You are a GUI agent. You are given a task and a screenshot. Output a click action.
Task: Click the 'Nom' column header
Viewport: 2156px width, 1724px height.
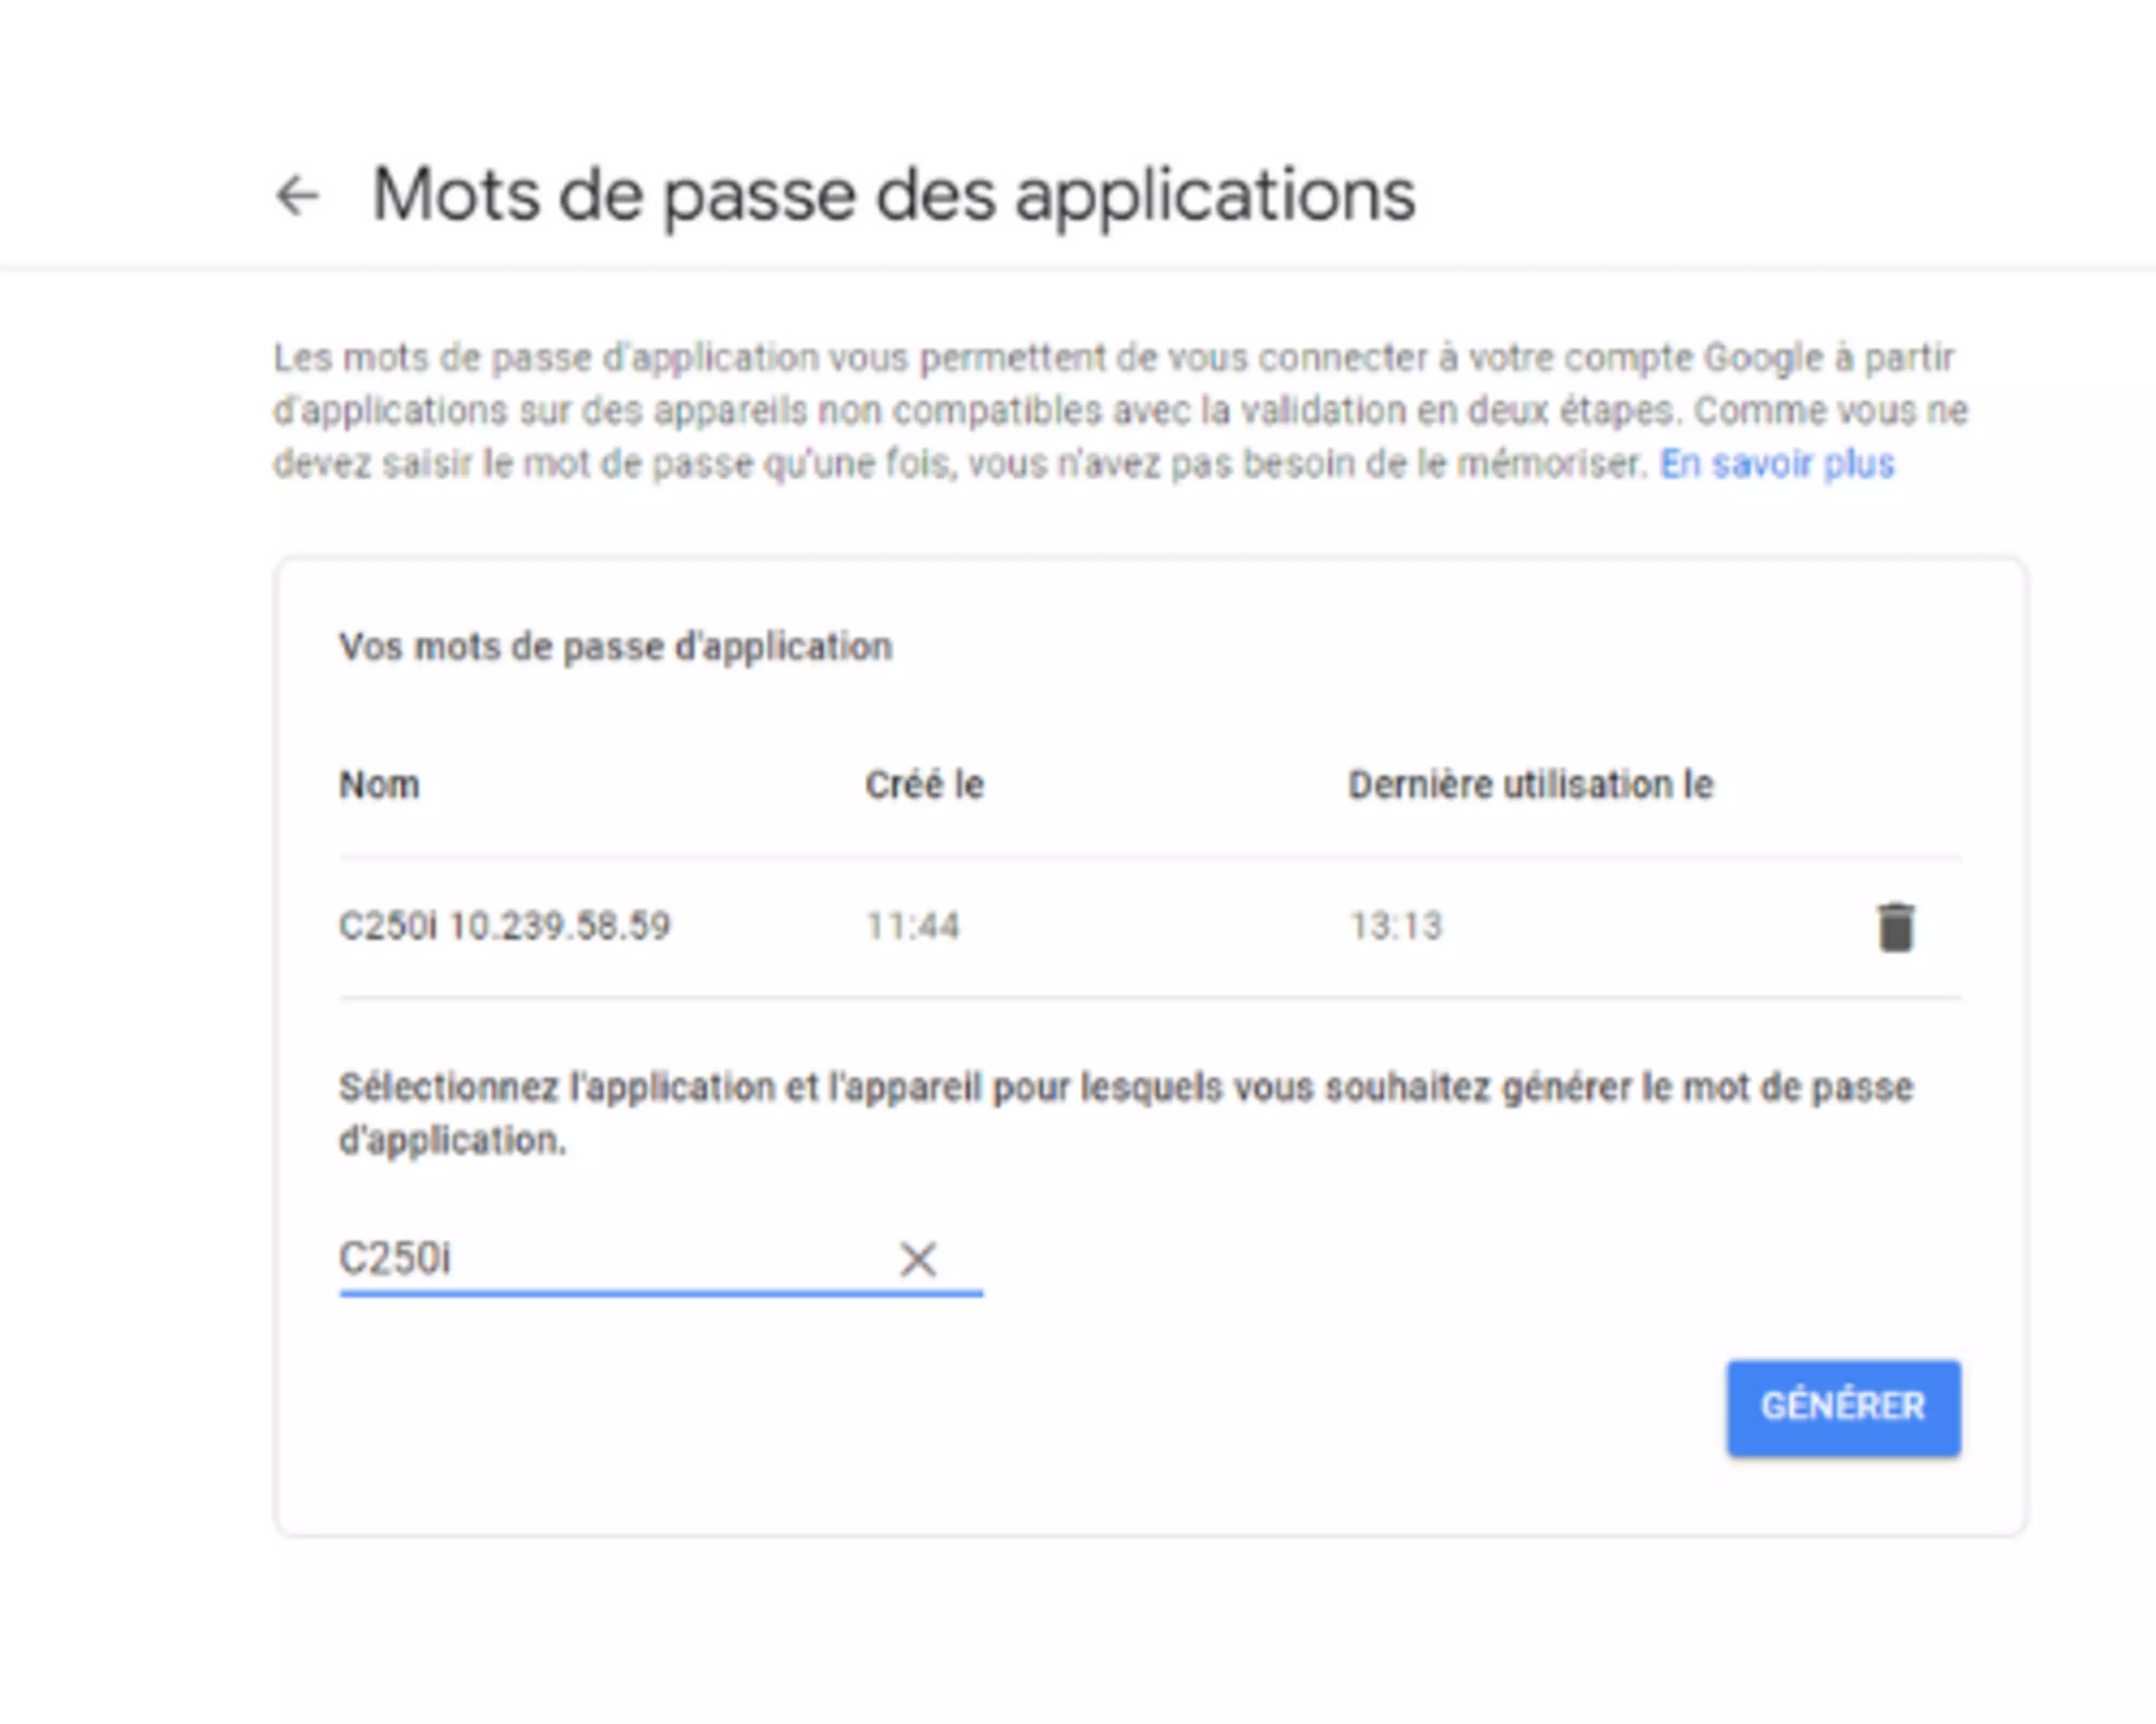point(379,786)
